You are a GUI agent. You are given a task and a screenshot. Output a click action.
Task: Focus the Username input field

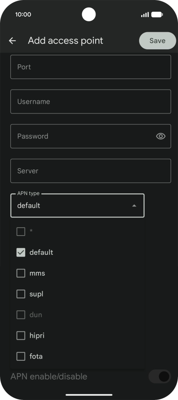(90, 102)
